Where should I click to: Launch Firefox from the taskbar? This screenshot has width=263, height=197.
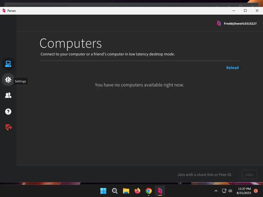(137, 191)
